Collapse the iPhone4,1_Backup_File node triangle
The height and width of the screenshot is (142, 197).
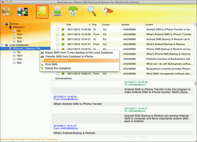pos(6,49)
